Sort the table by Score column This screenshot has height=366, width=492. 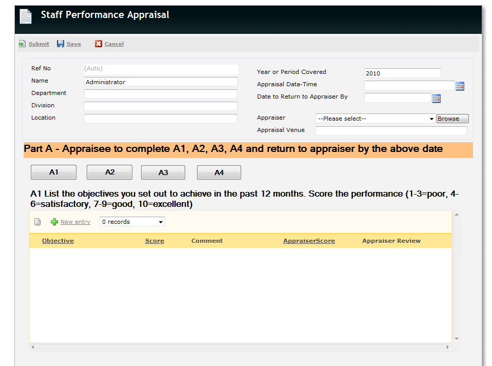[154, 241]
